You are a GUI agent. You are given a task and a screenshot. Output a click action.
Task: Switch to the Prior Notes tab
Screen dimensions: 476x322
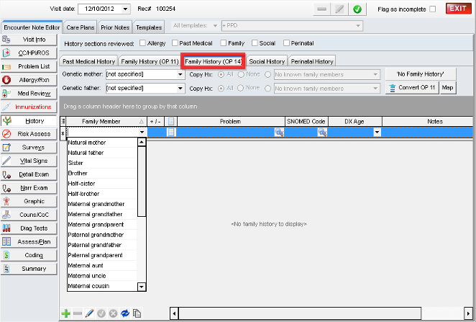point(115,27)
